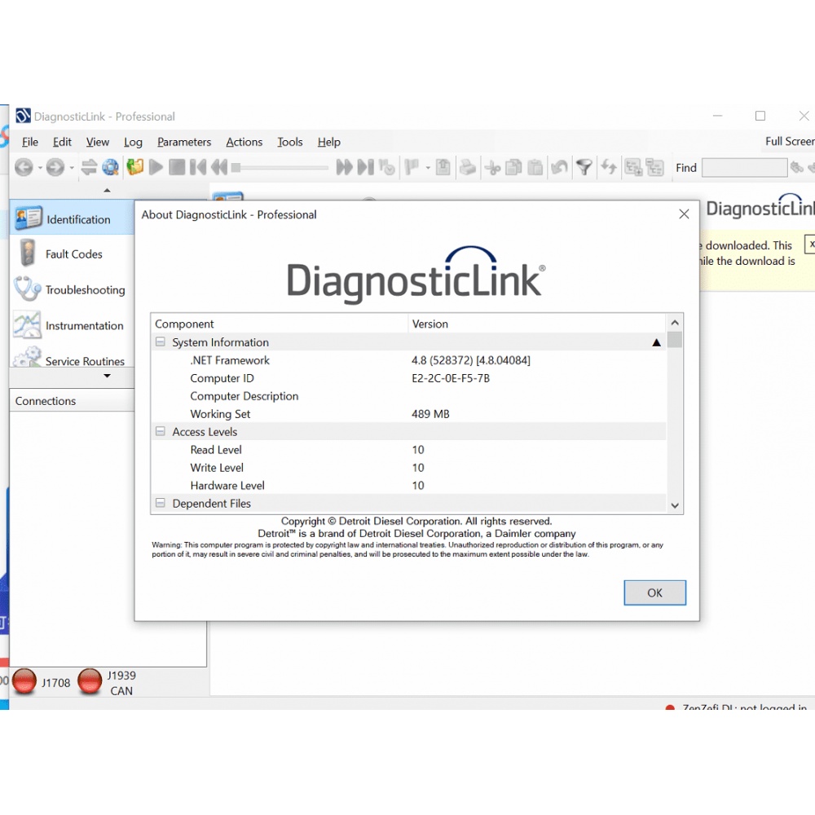This screenshot has width=815, height=815.
Task: Click the seek-to-time clock toolbar icon
Action: [x=387, y=167]
